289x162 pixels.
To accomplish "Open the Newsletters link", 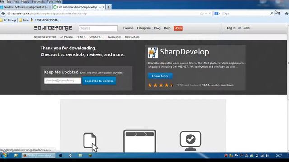I will (132, 37).
